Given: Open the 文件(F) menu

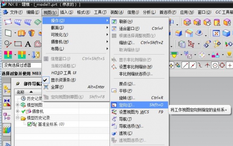Looking at the screenshot, I should pyautogui.click(x=16, y=12).
